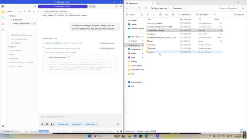Open the Создать dropdown in Explorer
This screenshot has height=139, width=247.
(131, 15)
